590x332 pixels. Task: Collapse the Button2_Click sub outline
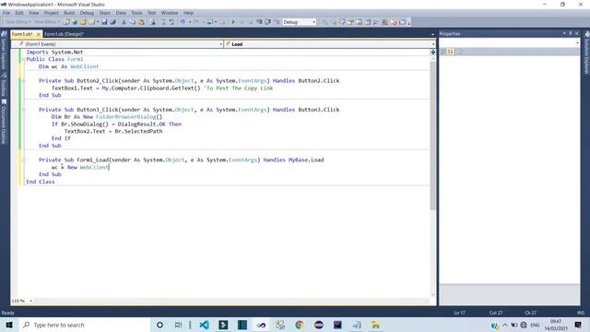coord(24,81)
